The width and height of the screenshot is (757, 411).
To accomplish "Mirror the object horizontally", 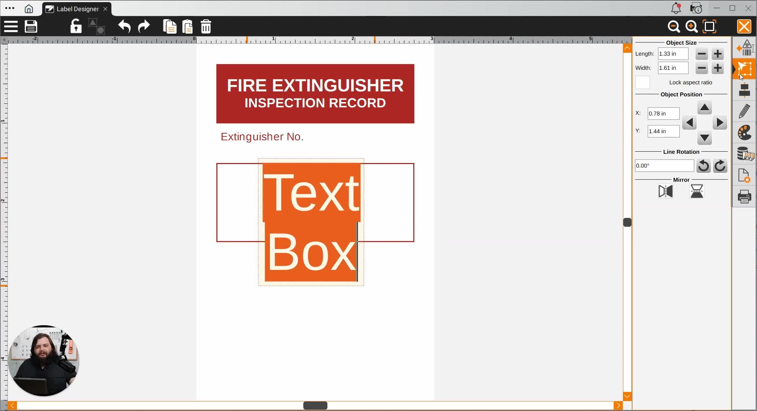I will pos(665,191).
